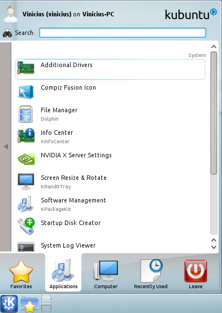Go back using the left arrow strip
The width and height of the screenshot is (222, 313).
pyautogui.click(x=6, y=147)
